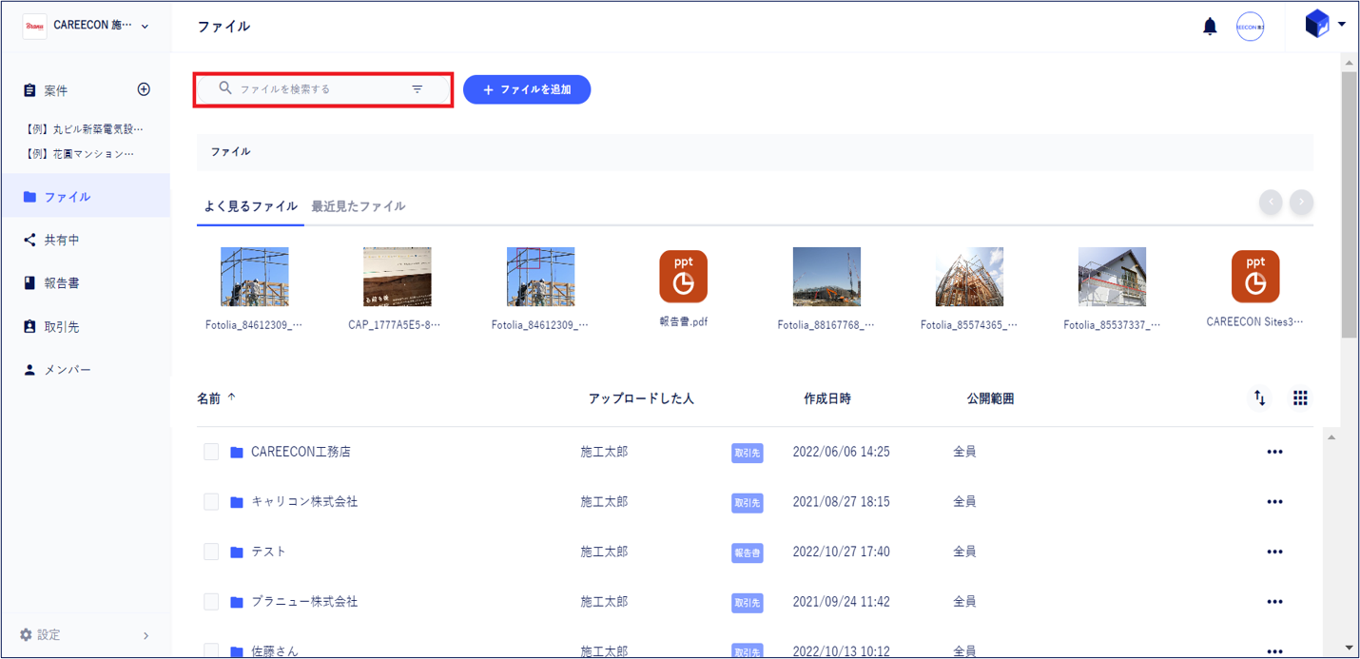Open 案件 in the sidebar
The image size is (1360, 659).
coord(56,90)
